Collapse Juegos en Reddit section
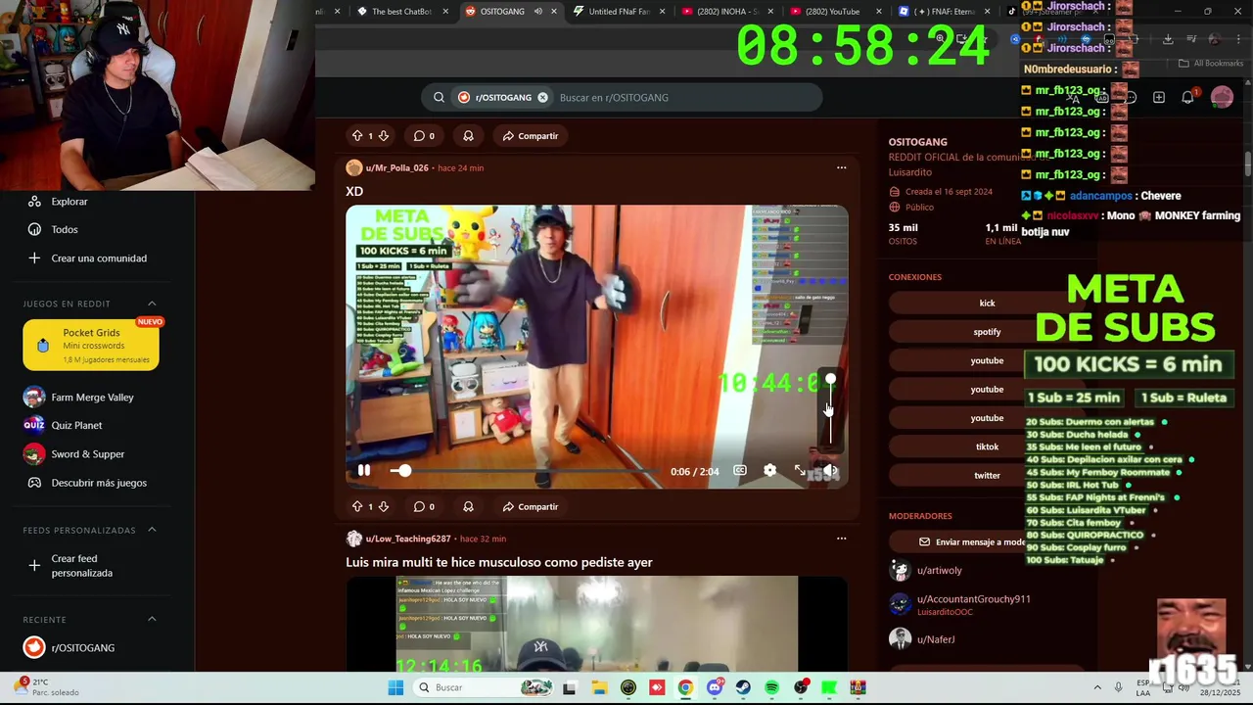1253x705 pixels. click(x=152, y=304)
